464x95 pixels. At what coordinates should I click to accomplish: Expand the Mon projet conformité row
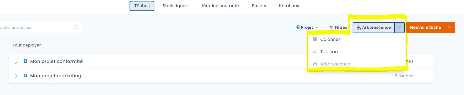tap(16, 62)
